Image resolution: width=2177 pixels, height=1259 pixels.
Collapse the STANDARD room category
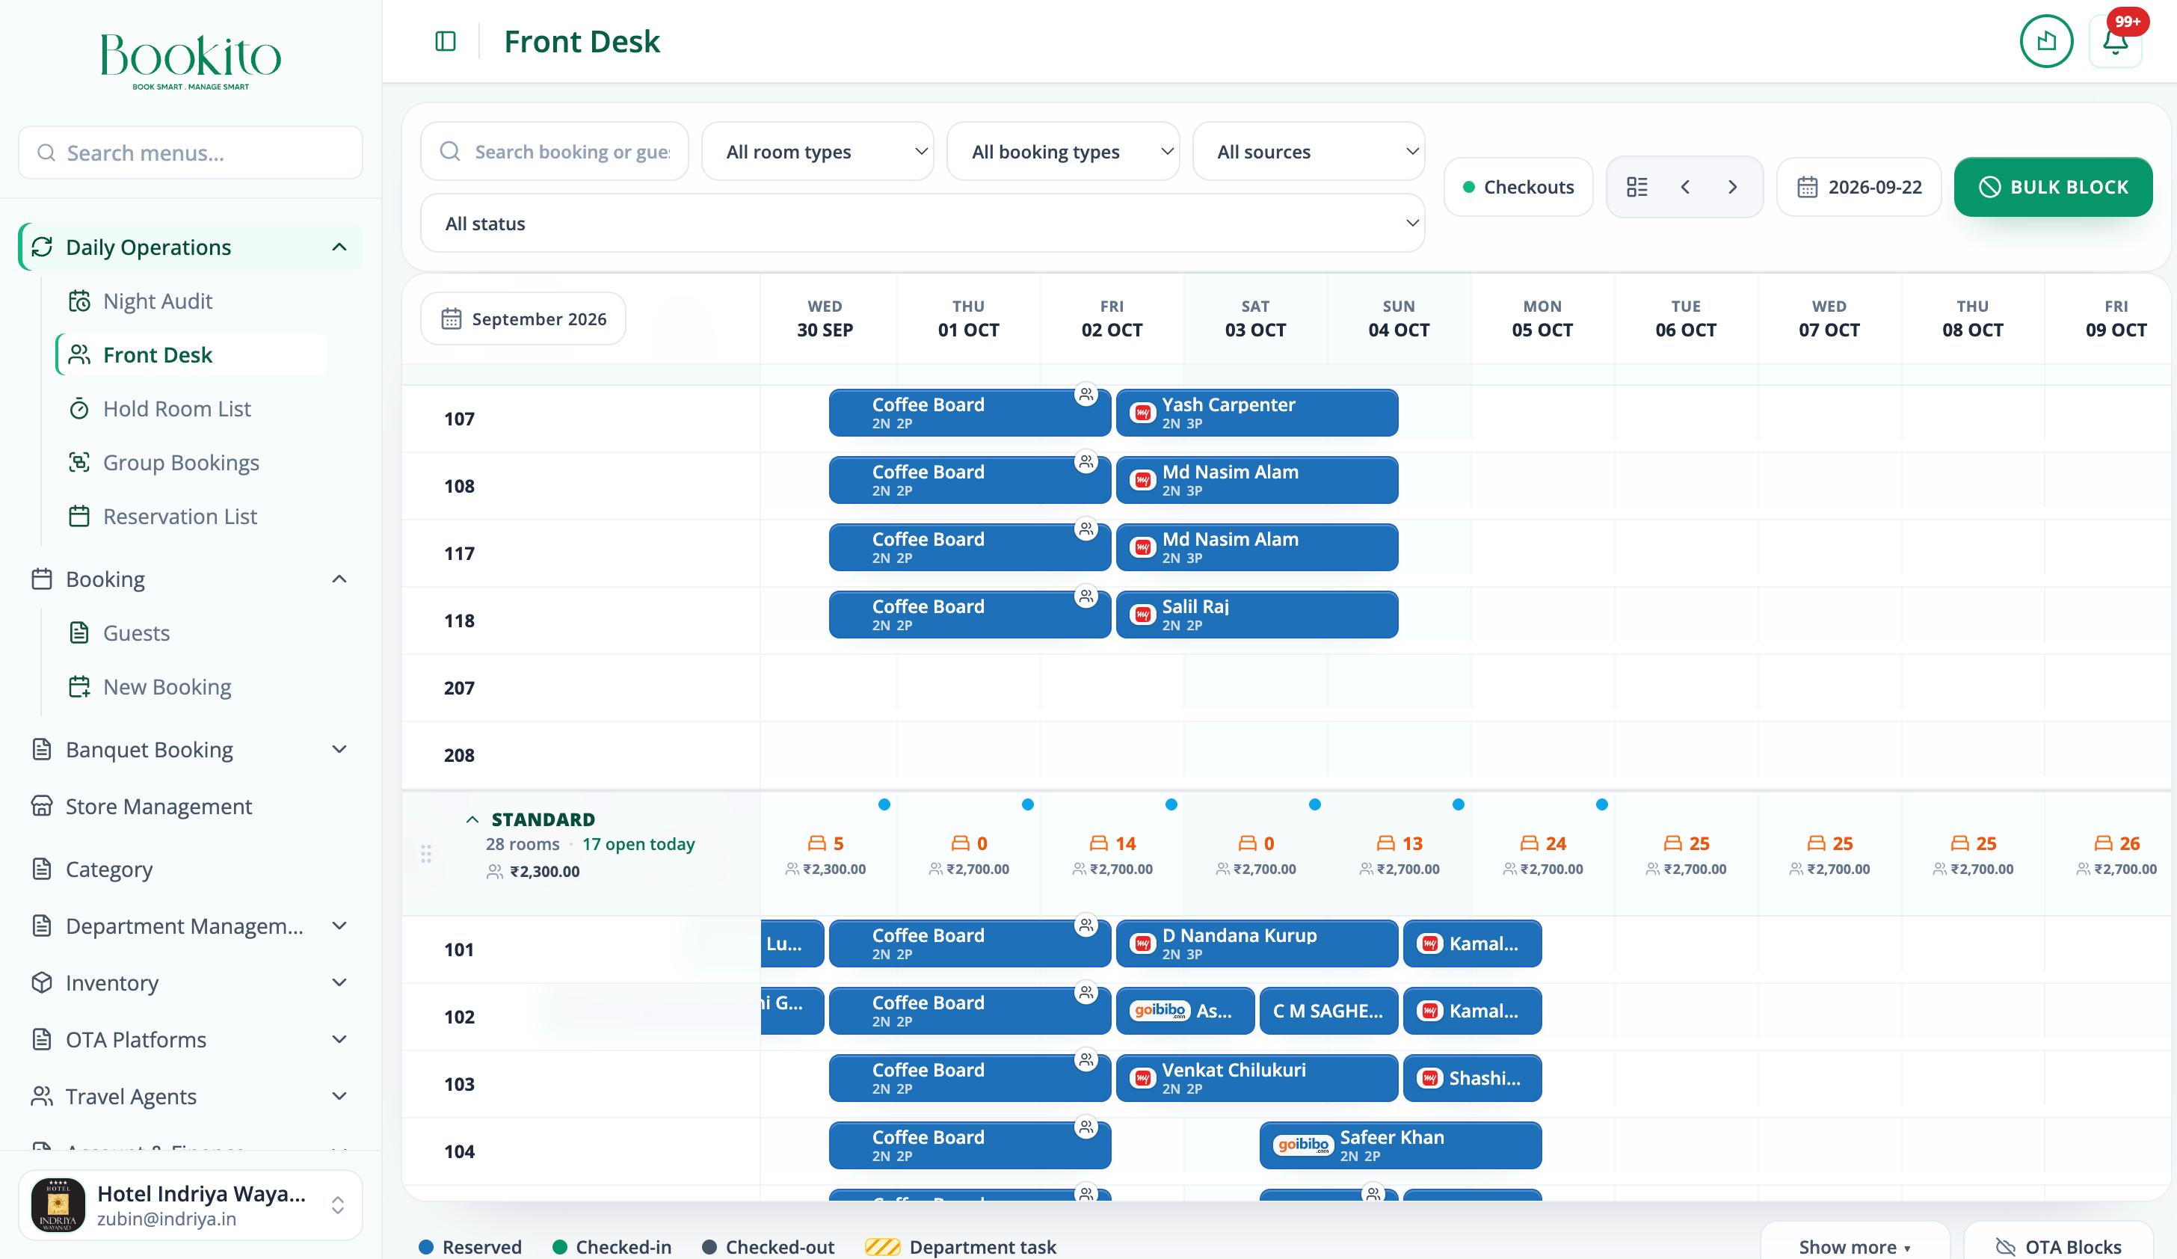[x=472, y=819]
